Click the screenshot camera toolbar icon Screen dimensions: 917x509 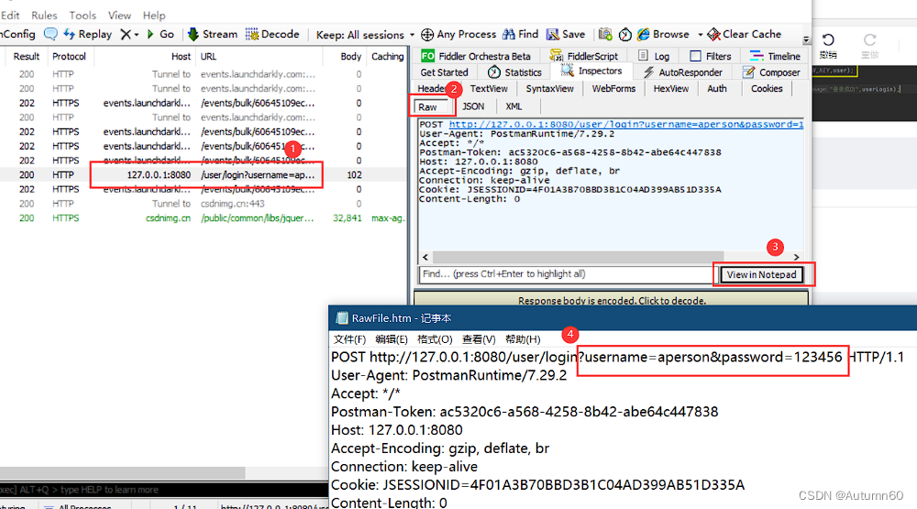coord(605,35)
